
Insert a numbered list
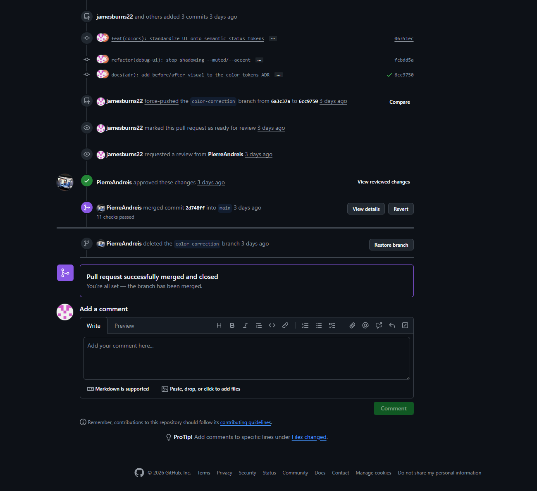click(305, 326)
